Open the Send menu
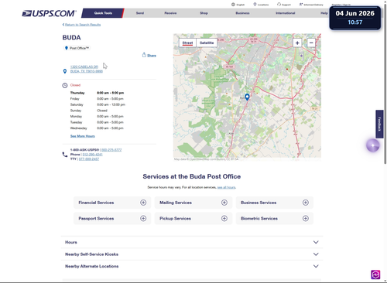This screenshot has width=387, height=283. tap(140, 13)
